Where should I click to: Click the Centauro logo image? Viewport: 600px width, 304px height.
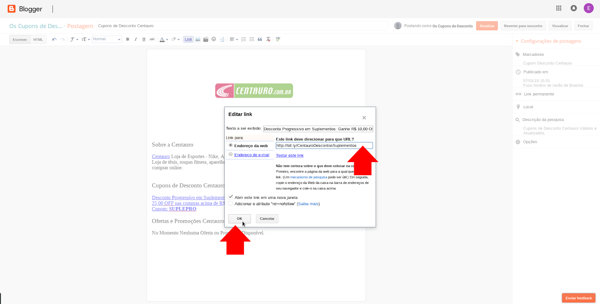click(254, 91)
